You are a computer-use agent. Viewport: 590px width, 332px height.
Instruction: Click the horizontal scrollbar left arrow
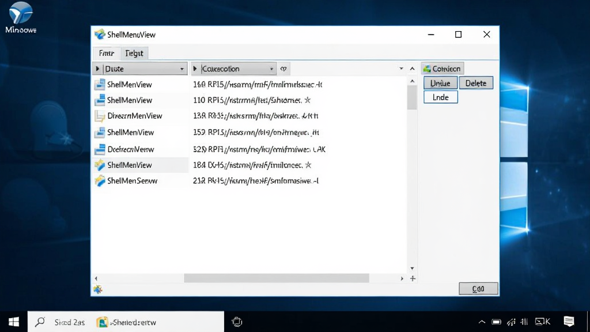click(96, 278)
